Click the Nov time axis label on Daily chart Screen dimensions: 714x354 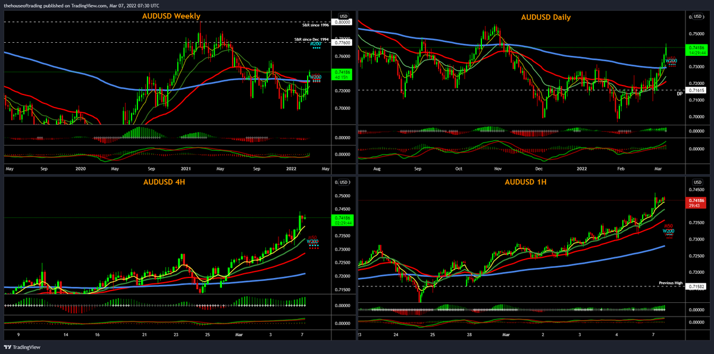pyautogui.click(x=499, y=168)
